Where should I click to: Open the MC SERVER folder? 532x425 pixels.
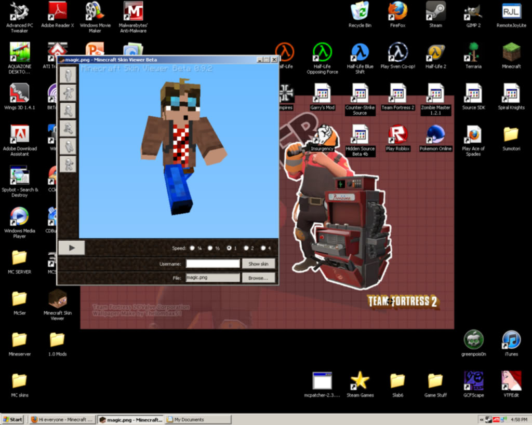coord(19,262)
